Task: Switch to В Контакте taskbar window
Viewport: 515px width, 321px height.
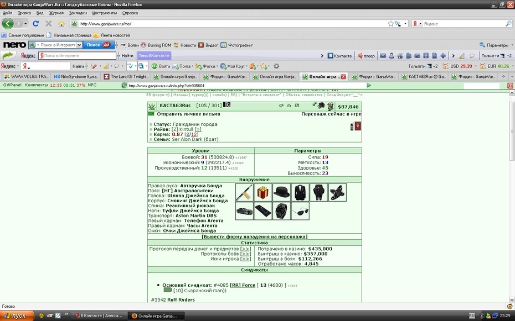Action: coord(99,316)
